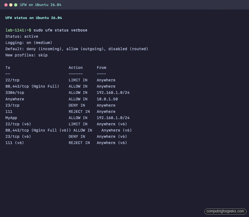
Task: Click the computingforgeeks.com watermark badge
Action: point(226,211)
